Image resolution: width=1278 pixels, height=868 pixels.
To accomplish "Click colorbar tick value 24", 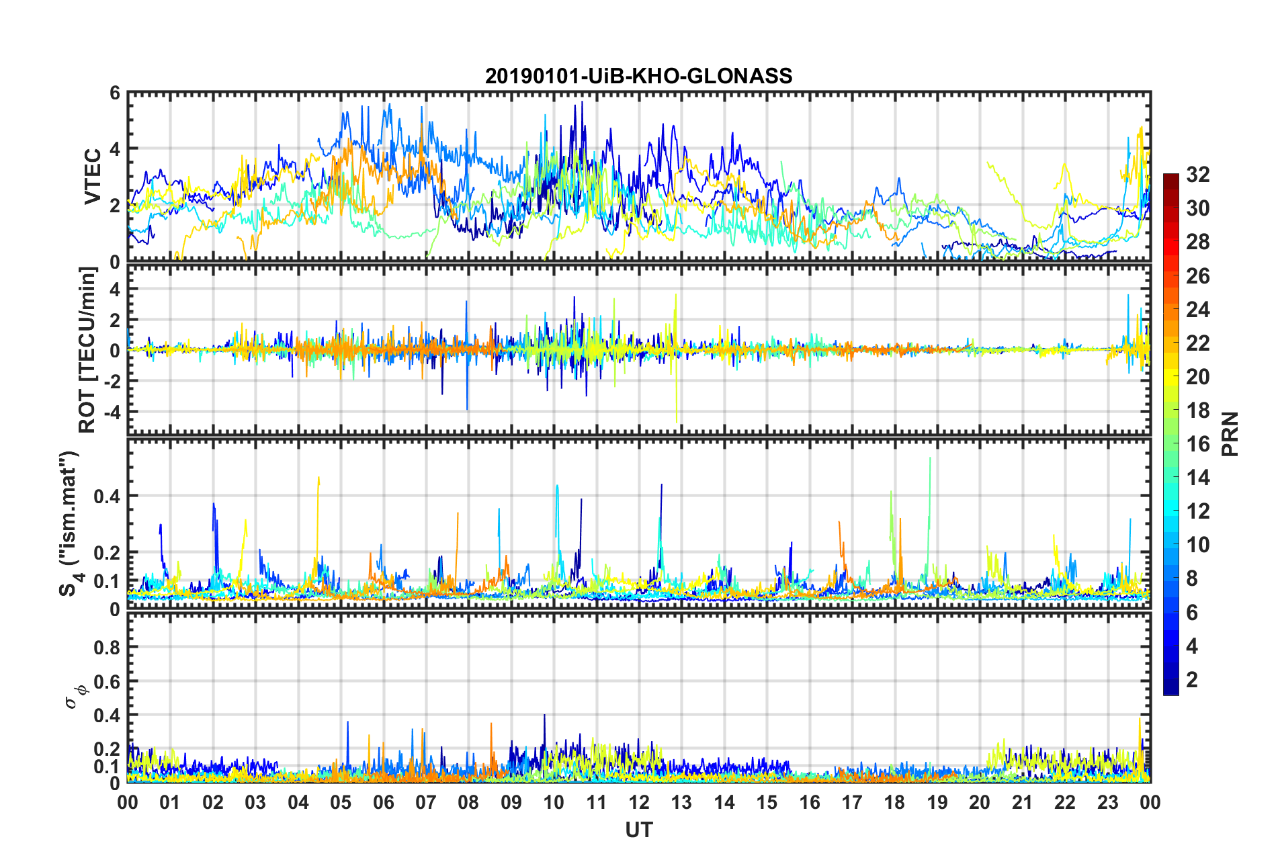I will [1197, 310].
